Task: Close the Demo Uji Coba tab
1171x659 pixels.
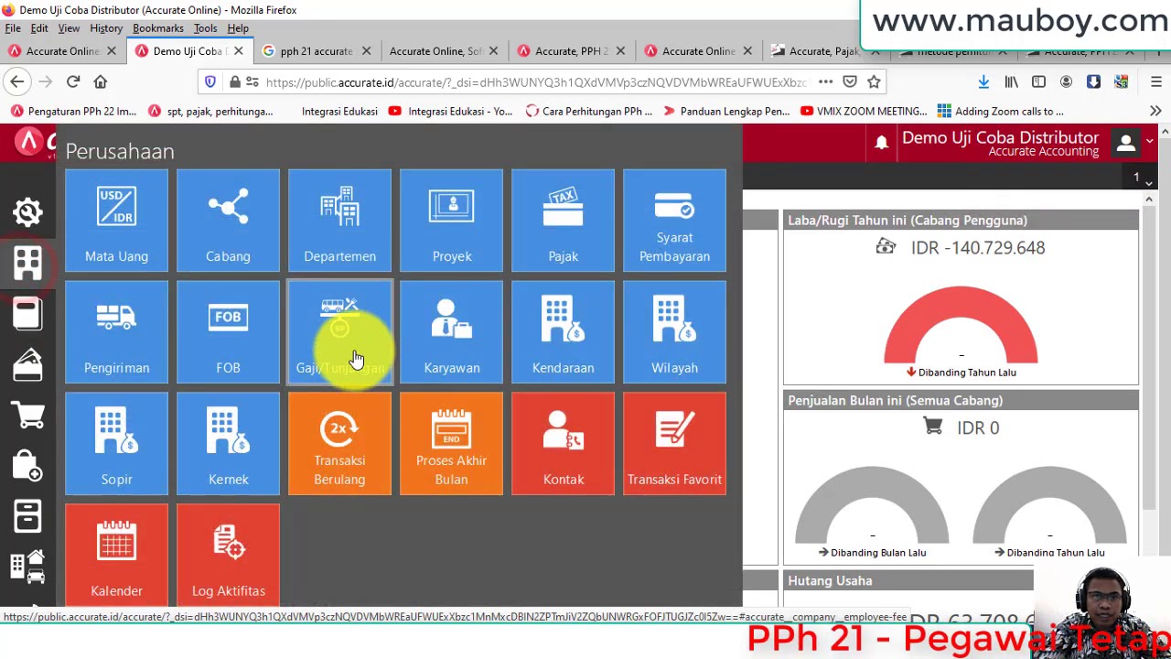Action: point(238,51)
